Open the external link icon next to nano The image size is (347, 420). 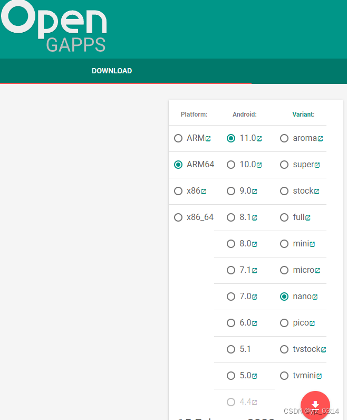(315, 297)
